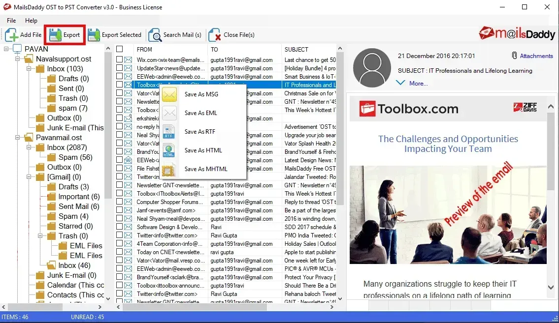
Task: Open the Drafts (3) folder icon
Action: click(51, 187)
